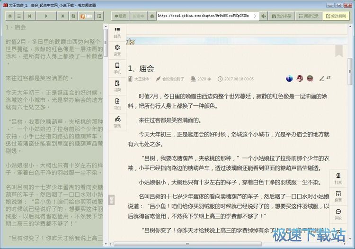Go to the browser home page
This screenshot has height=249, width=355.
151,16
